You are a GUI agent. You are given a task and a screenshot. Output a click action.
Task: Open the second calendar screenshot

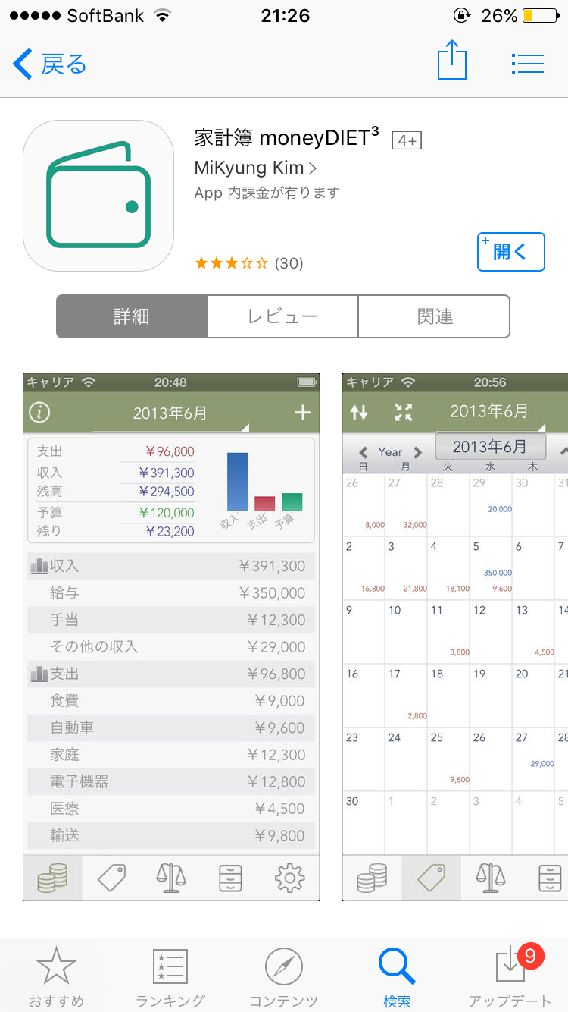pos(455,637)
